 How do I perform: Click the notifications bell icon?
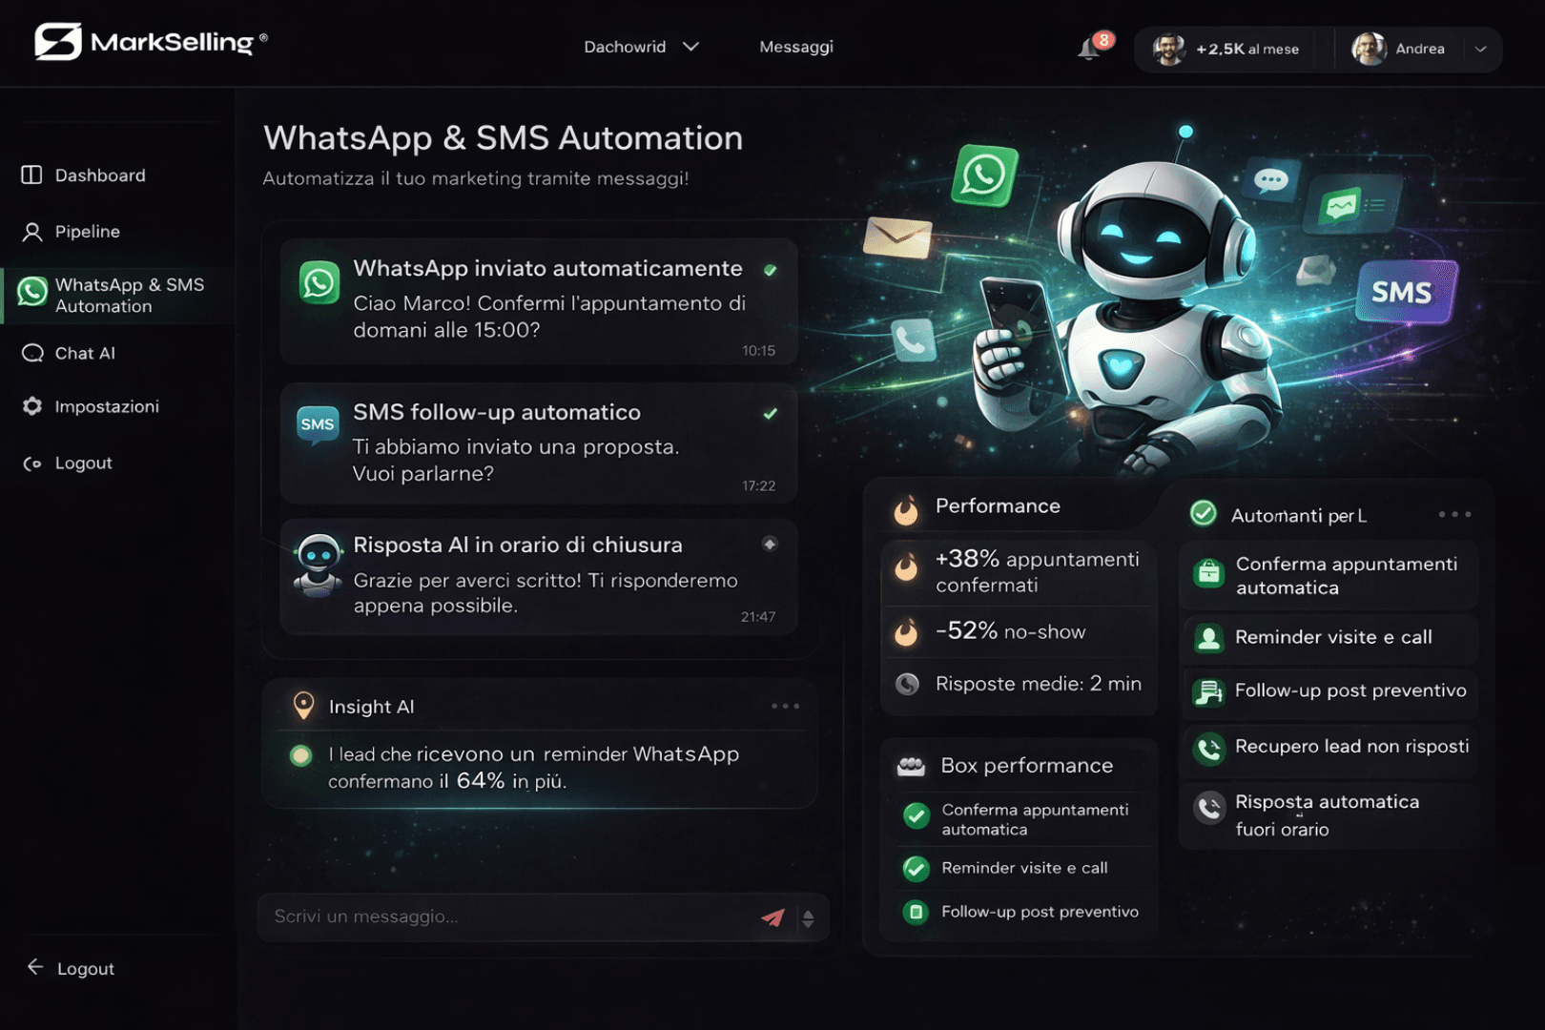(1087, 47)
